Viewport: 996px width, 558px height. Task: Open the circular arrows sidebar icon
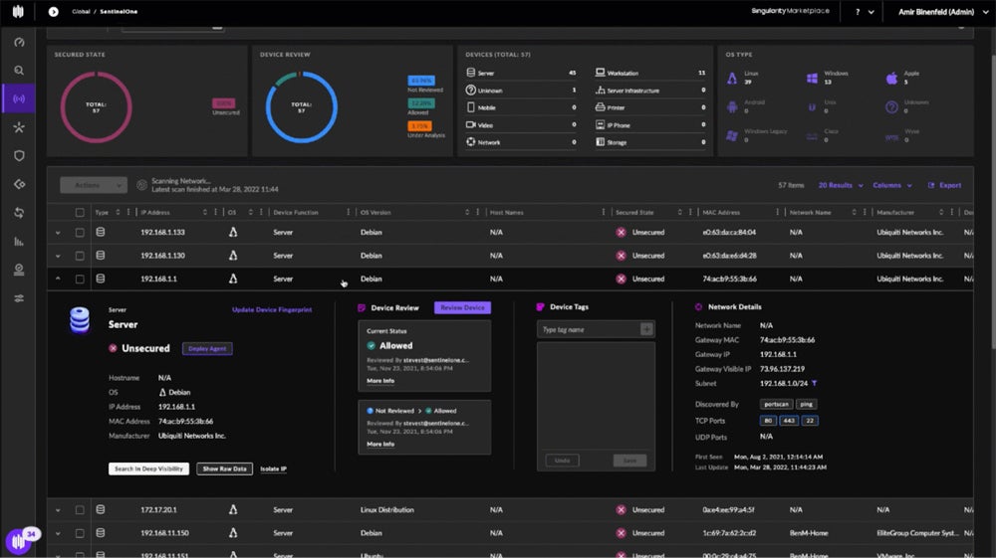coord(19,213)
